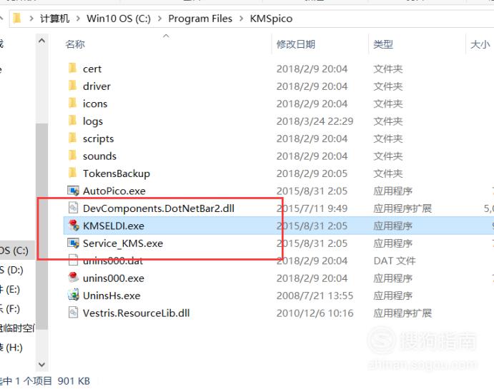Image resolution: width=494 pixels, height=389 pixels.
Task: Go to 计算机 in the address bar
Action: tap(54, 19)
